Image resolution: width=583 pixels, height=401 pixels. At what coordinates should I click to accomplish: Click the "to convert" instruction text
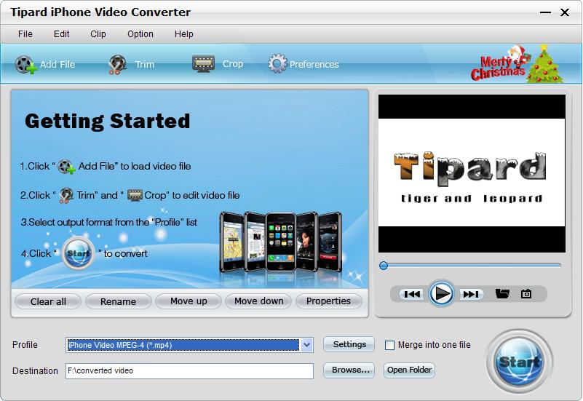click(125, 253)
